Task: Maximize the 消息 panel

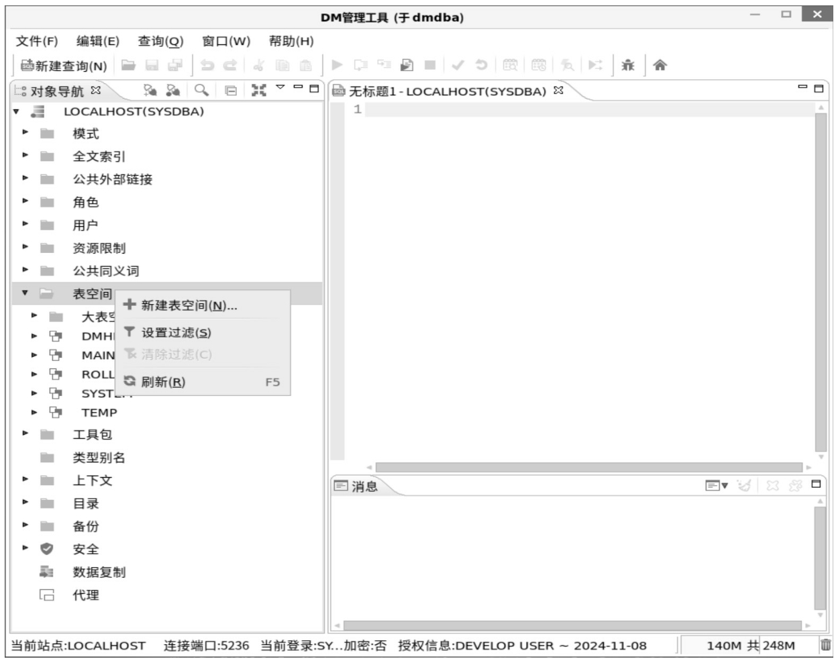Action: (816, 484)
